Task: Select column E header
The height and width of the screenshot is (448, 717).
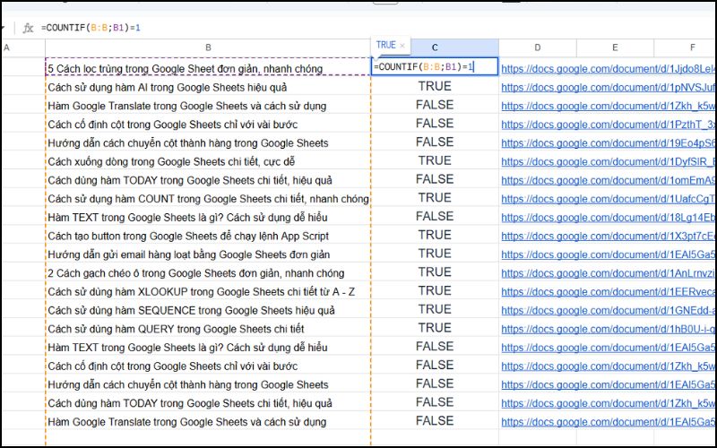Action: coord(615,47)
